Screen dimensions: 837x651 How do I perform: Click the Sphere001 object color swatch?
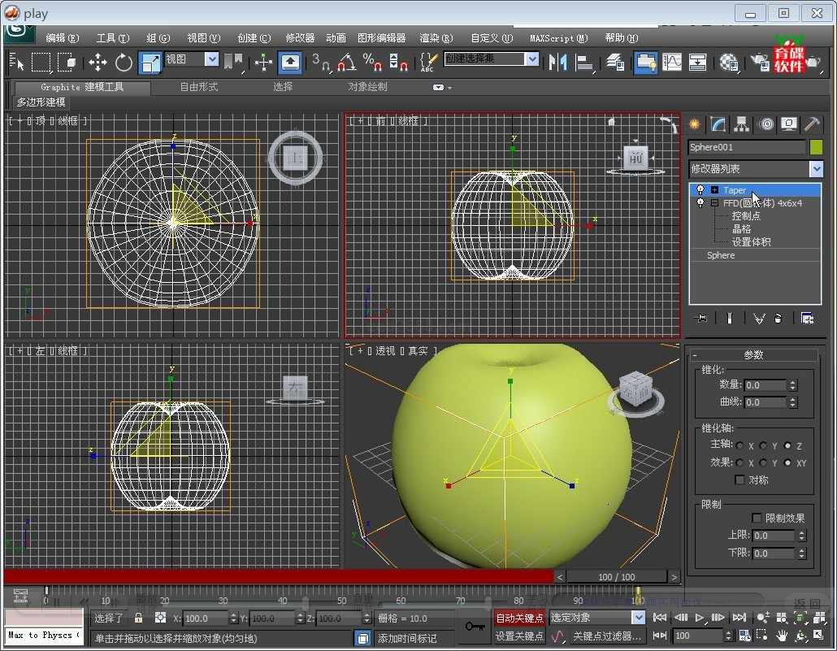click(x=816, y=147)
